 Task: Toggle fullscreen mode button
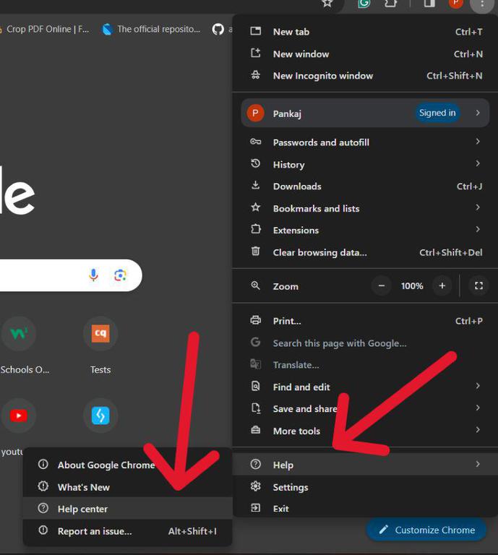[479, 285]
